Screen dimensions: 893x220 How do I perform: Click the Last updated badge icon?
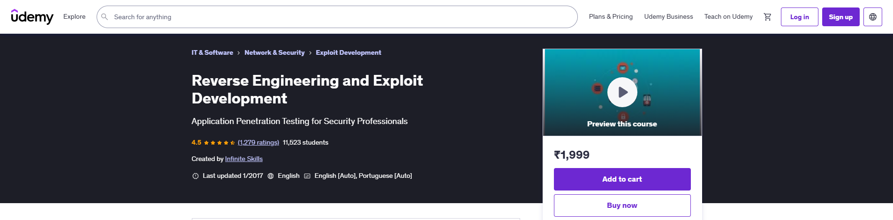[195, 176]
